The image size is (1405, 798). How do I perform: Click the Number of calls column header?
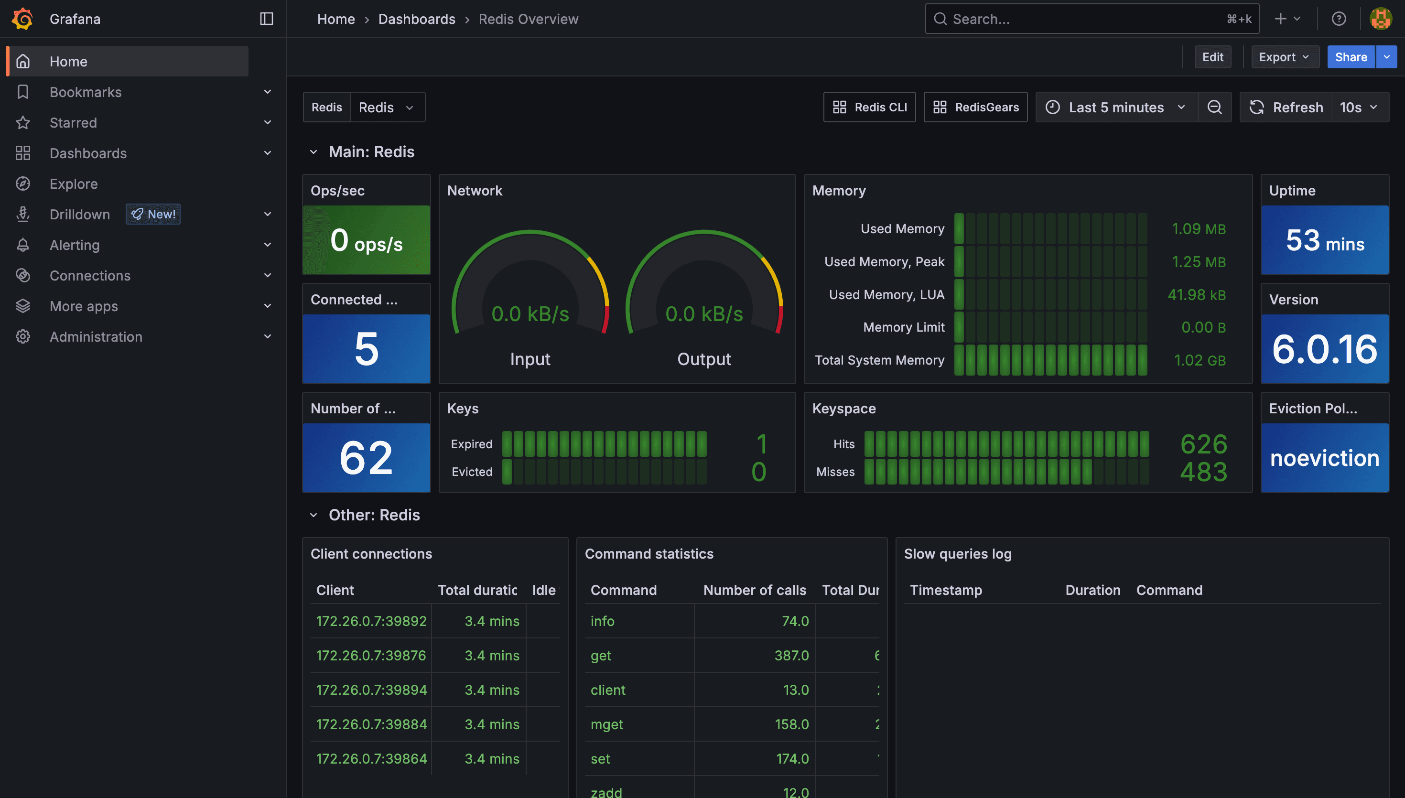755,590
